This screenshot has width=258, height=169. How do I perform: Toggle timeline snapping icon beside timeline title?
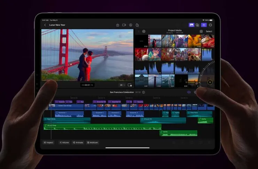pyautogui.click(x=189, y=92)
